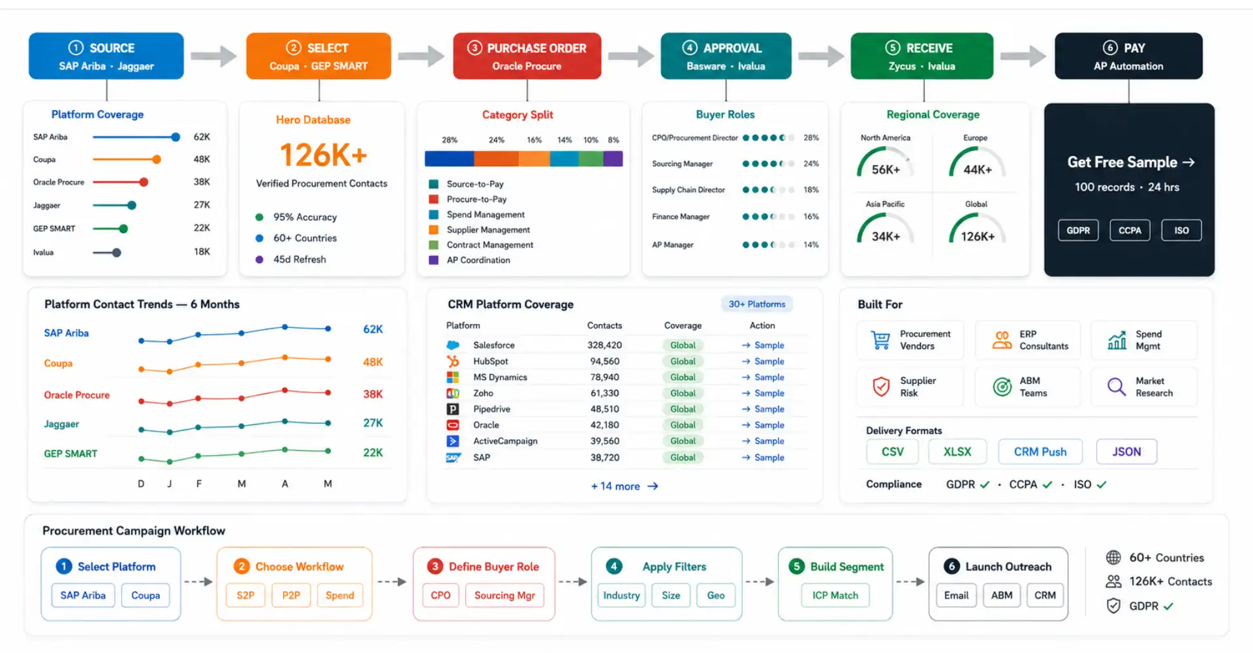Click the Procurement Vendors cart icon
Image resolution: width=1253 pixels, height=653 pixels.
click(x=880, y=340)
